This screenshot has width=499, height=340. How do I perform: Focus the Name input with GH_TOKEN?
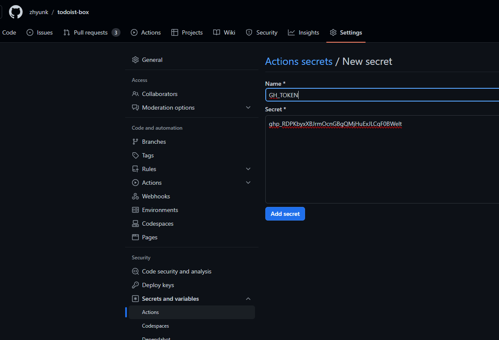pyautogui.click(x=382, y=95)
